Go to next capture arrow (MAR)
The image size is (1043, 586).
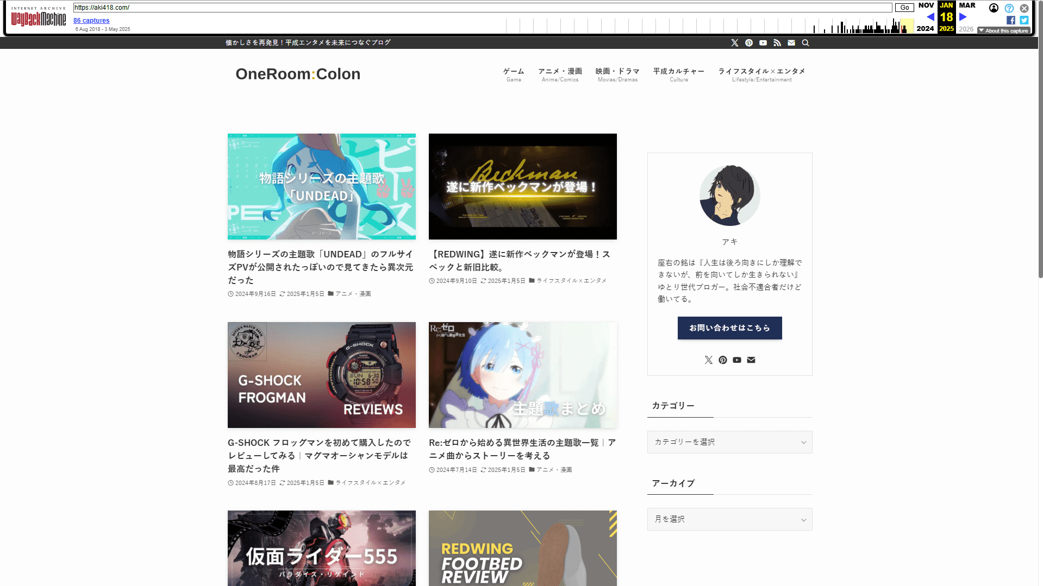click(x=963, y=17)
